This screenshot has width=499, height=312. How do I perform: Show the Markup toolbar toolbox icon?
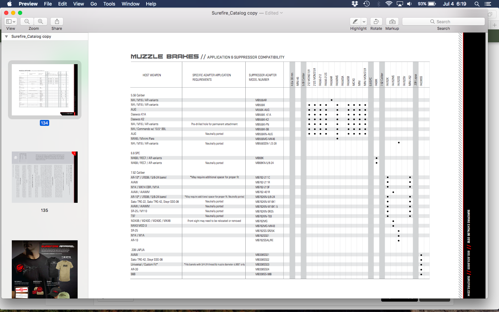coord(392,21)
